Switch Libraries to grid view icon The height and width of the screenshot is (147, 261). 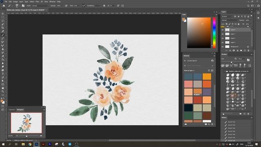pos(212,71)
